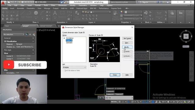Click the ViewCube TOP face
The image size is (195, 110).
186,36
